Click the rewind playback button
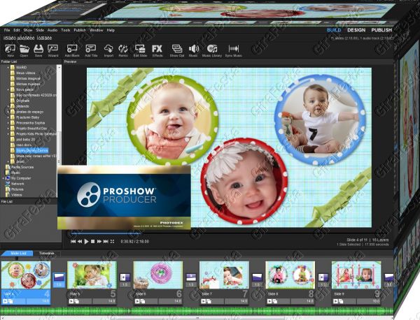The width and height of the screenshot is (420, 320). (x=80, y=242)
